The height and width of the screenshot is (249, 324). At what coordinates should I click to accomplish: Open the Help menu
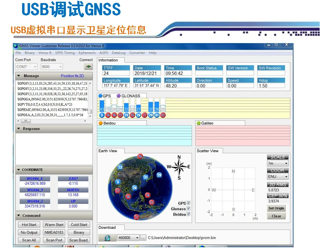coord(153,53)
